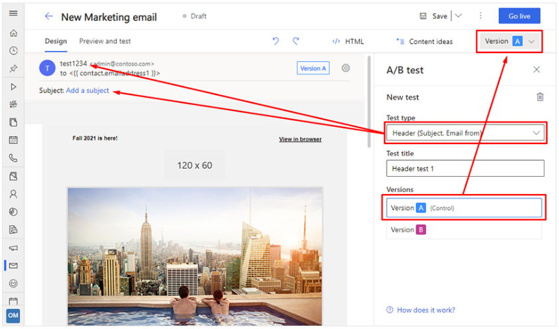Image resolution: width=559 pixels, height=329 pixels.
Task: Click Add a subject link
Action: tap(87, 90)
